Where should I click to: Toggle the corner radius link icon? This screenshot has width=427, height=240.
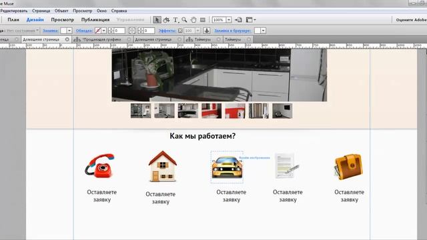coord(132,31)
